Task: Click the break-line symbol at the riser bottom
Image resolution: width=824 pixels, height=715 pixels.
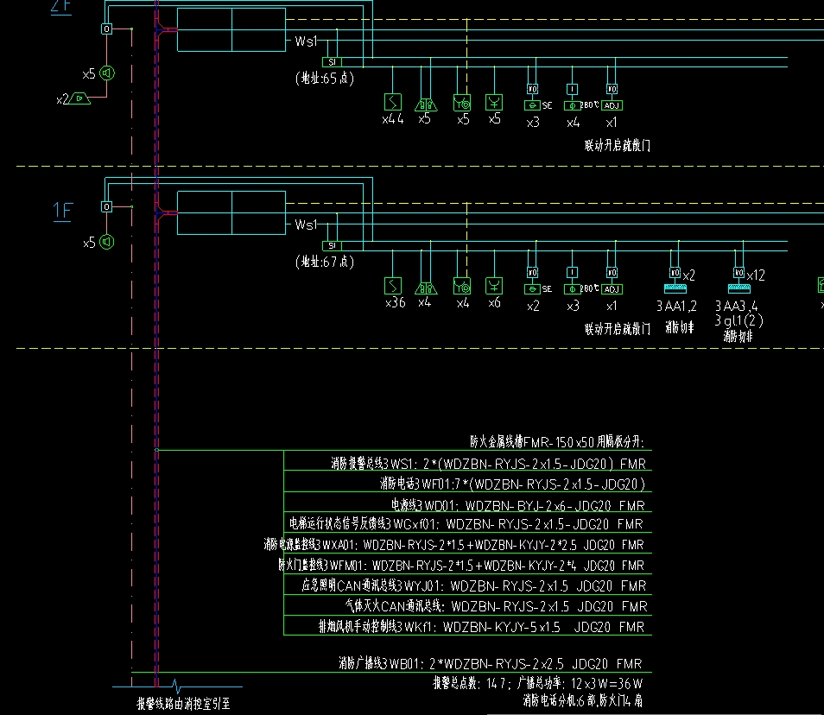Action: [177, 687]
